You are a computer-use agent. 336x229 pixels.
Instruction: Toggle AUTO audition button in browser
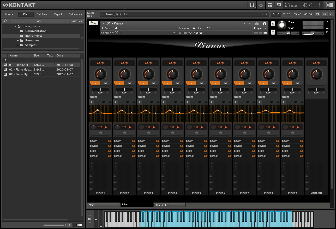(x=78, y=225)
